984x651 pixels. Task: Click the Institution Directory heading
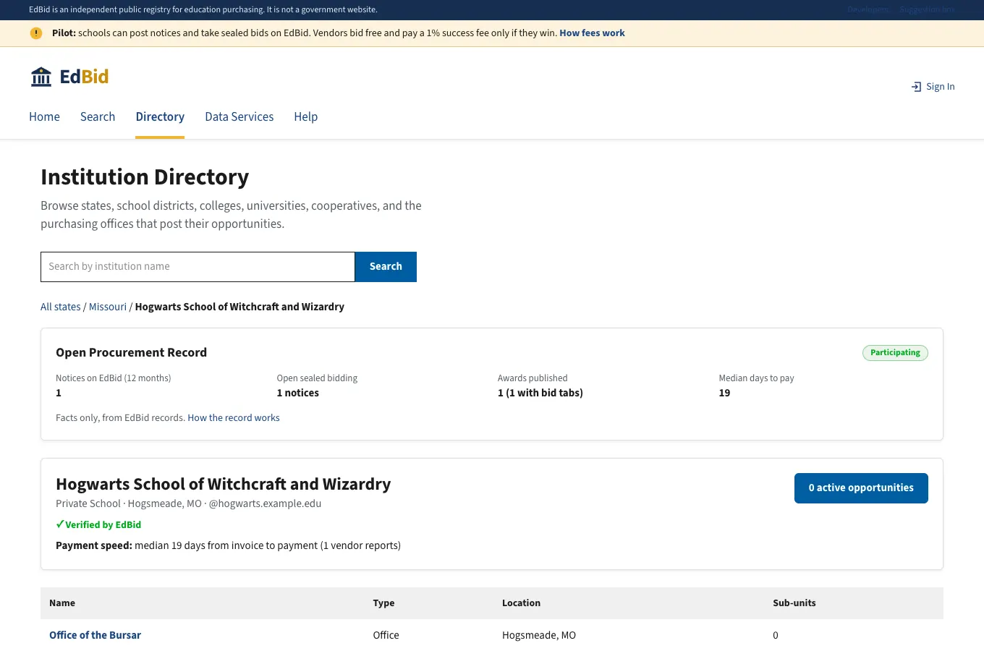(145, 177)
